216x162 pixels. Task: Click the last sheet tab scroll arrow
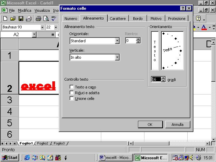pyautogui.click(x=15, y=143)
